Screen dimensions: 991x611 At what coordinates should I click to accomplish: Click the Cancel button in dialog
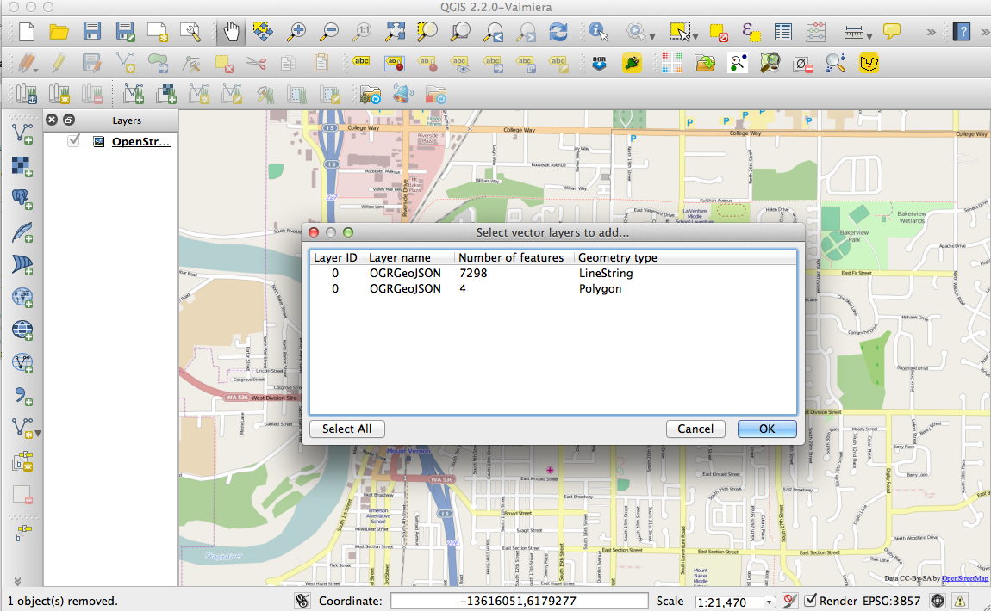click(695, 429)
